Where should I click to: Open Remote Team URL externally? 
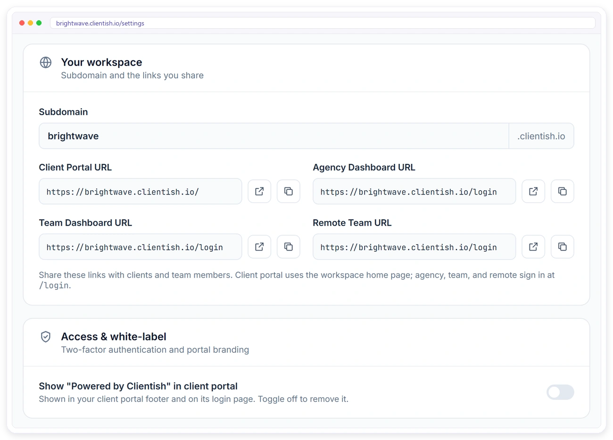pos(533,246)
